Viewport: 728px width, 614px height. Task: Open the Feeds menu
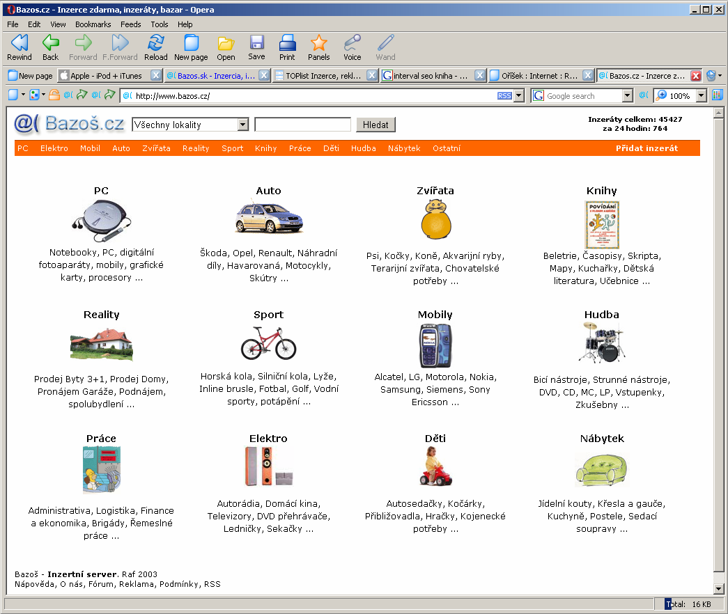tap(130, 24)
